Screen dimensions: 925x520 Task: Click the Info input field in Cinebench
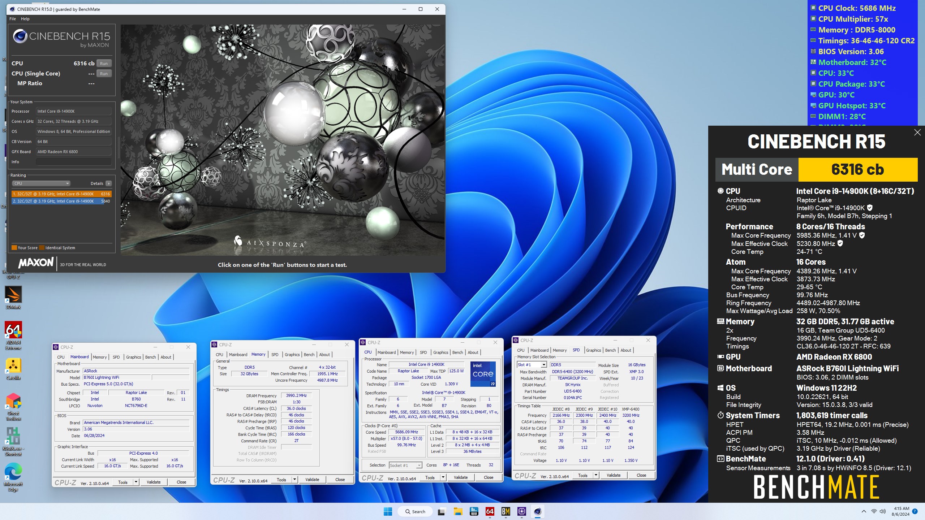(x=73, y=162)
